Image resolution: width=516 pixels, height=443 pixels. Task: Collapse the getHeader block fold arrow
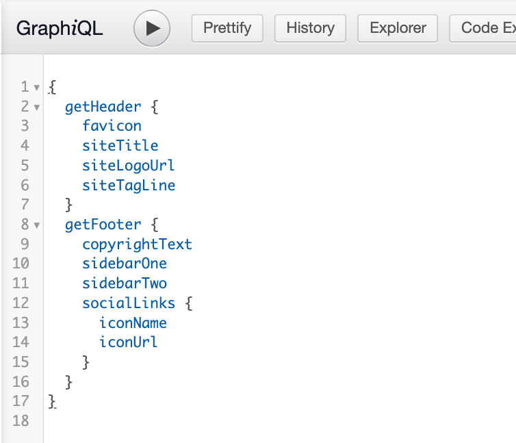click(x=37, y=107)
